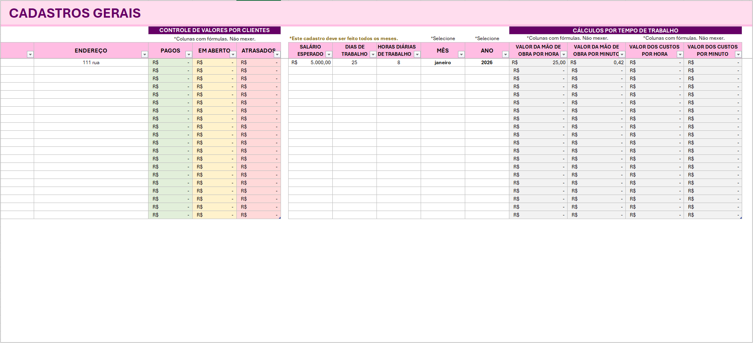
Task: Open the VALOR DOS CUSTOS POR HORA filter
Action: 680,55
